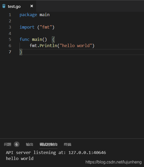Click the "hello world" string literal
Viewport: 144px width, 167px height.
pyautogui.click(x=76, y=46)
